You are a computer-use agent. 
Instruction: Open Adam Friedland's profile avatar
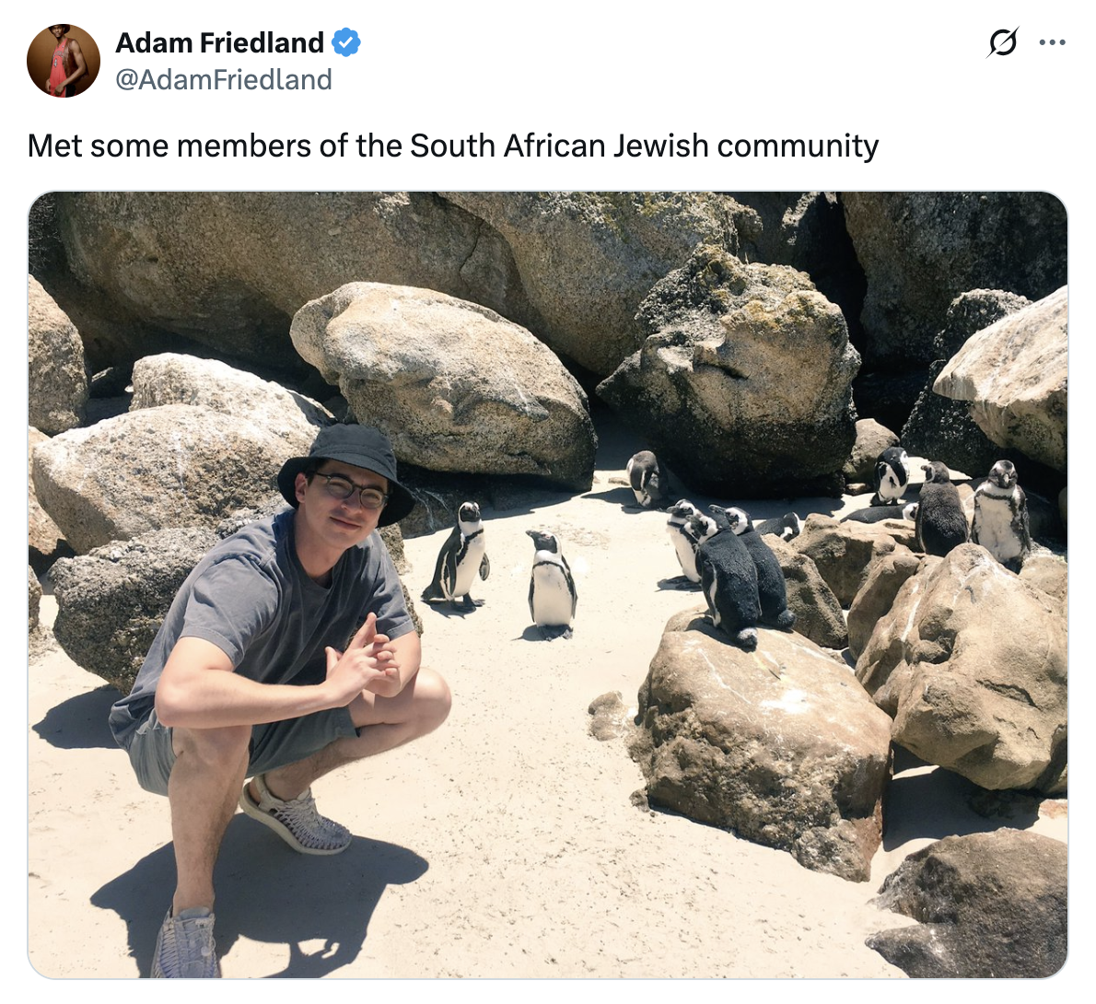64,61
